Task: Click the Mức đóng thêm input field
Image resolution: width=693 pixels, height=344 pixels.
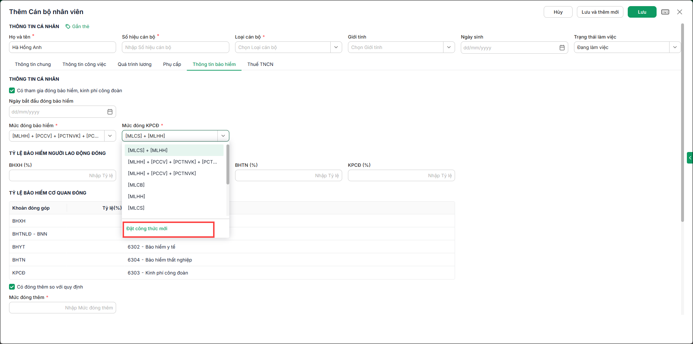Action: click(x=62, y=308)
